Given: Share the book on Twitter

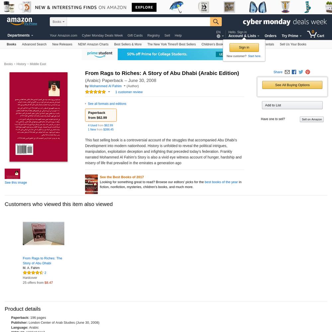Looking at the screenshot, I should pyautogui.click(x=301, y=72).
